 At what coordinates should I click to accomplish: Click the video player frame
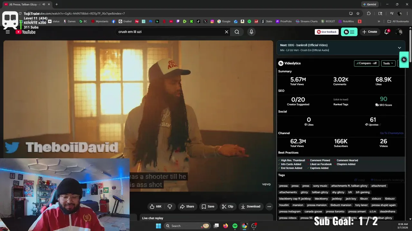coord(138,116)
